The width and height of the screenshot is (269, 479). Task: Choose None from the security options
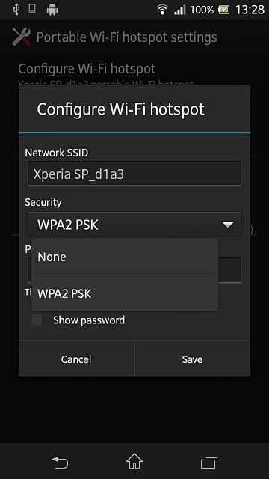click(125, 257)
